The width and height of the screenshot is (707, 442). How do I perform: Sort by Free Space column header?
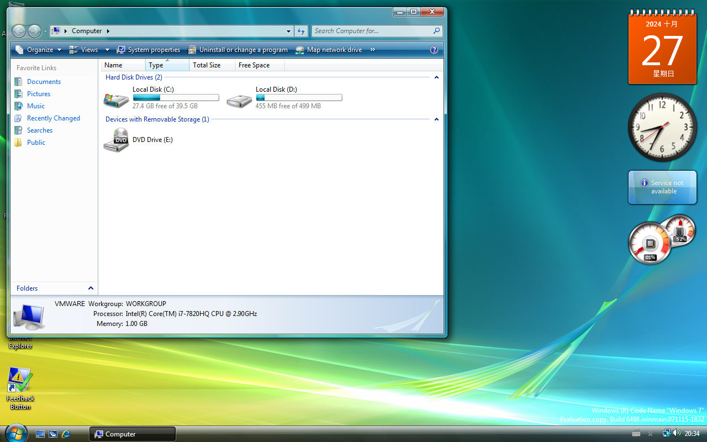pos(260,65)
